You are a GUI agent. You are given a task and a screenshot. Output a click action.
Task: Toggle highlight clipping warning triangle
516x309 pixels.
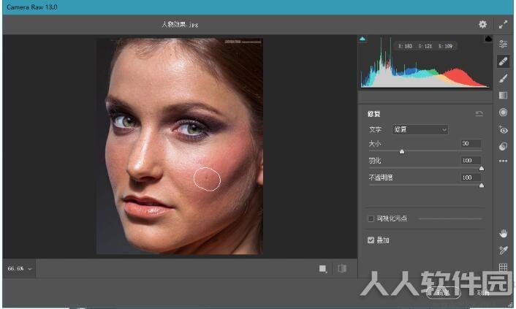[488, 39]
